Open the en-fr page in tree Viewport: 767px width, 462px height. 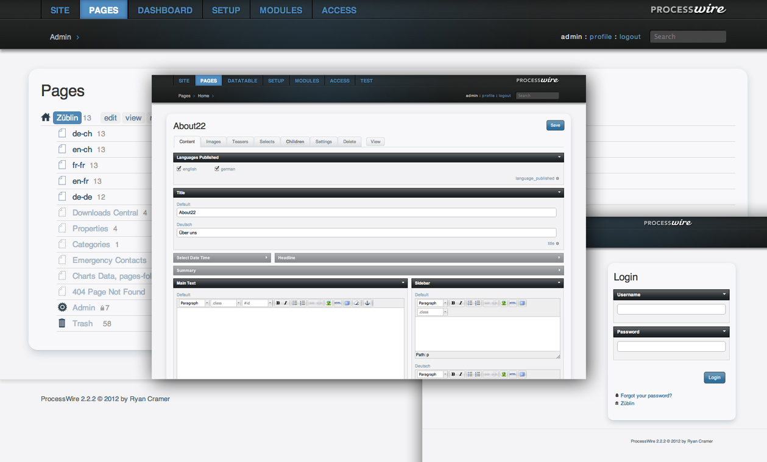coord(81,181)
